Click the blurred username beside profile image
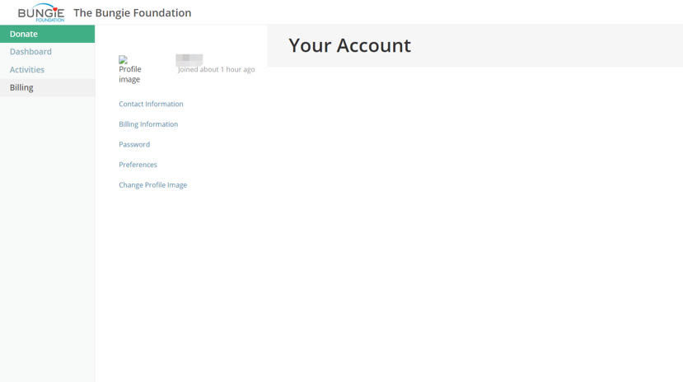The height and width of the screenshot is (382, 683). (x=189, y=58)
